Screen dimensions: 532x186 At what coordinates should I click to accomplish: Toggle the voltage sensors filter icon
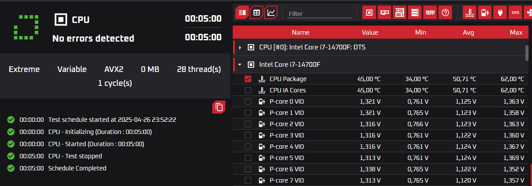pos(485,13)
